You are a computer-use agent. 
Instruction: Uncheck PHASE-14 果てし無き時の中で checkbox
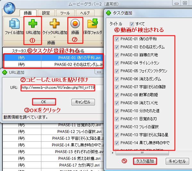(117, 143)
